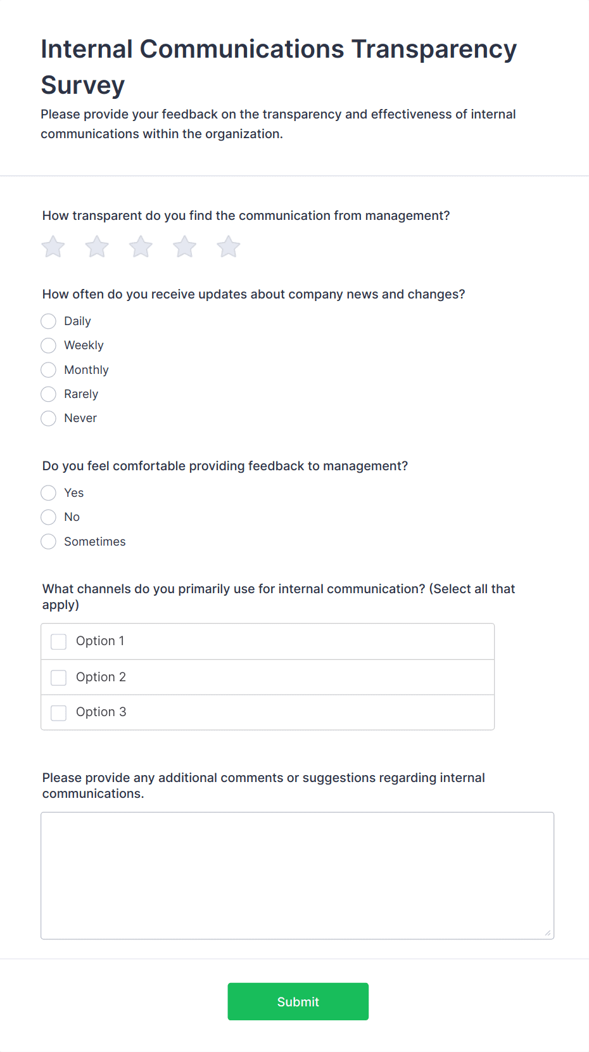The image size is (589, 1052).
Task: Pick Rarely for company news updates
Action: click(x=48, y=394)
